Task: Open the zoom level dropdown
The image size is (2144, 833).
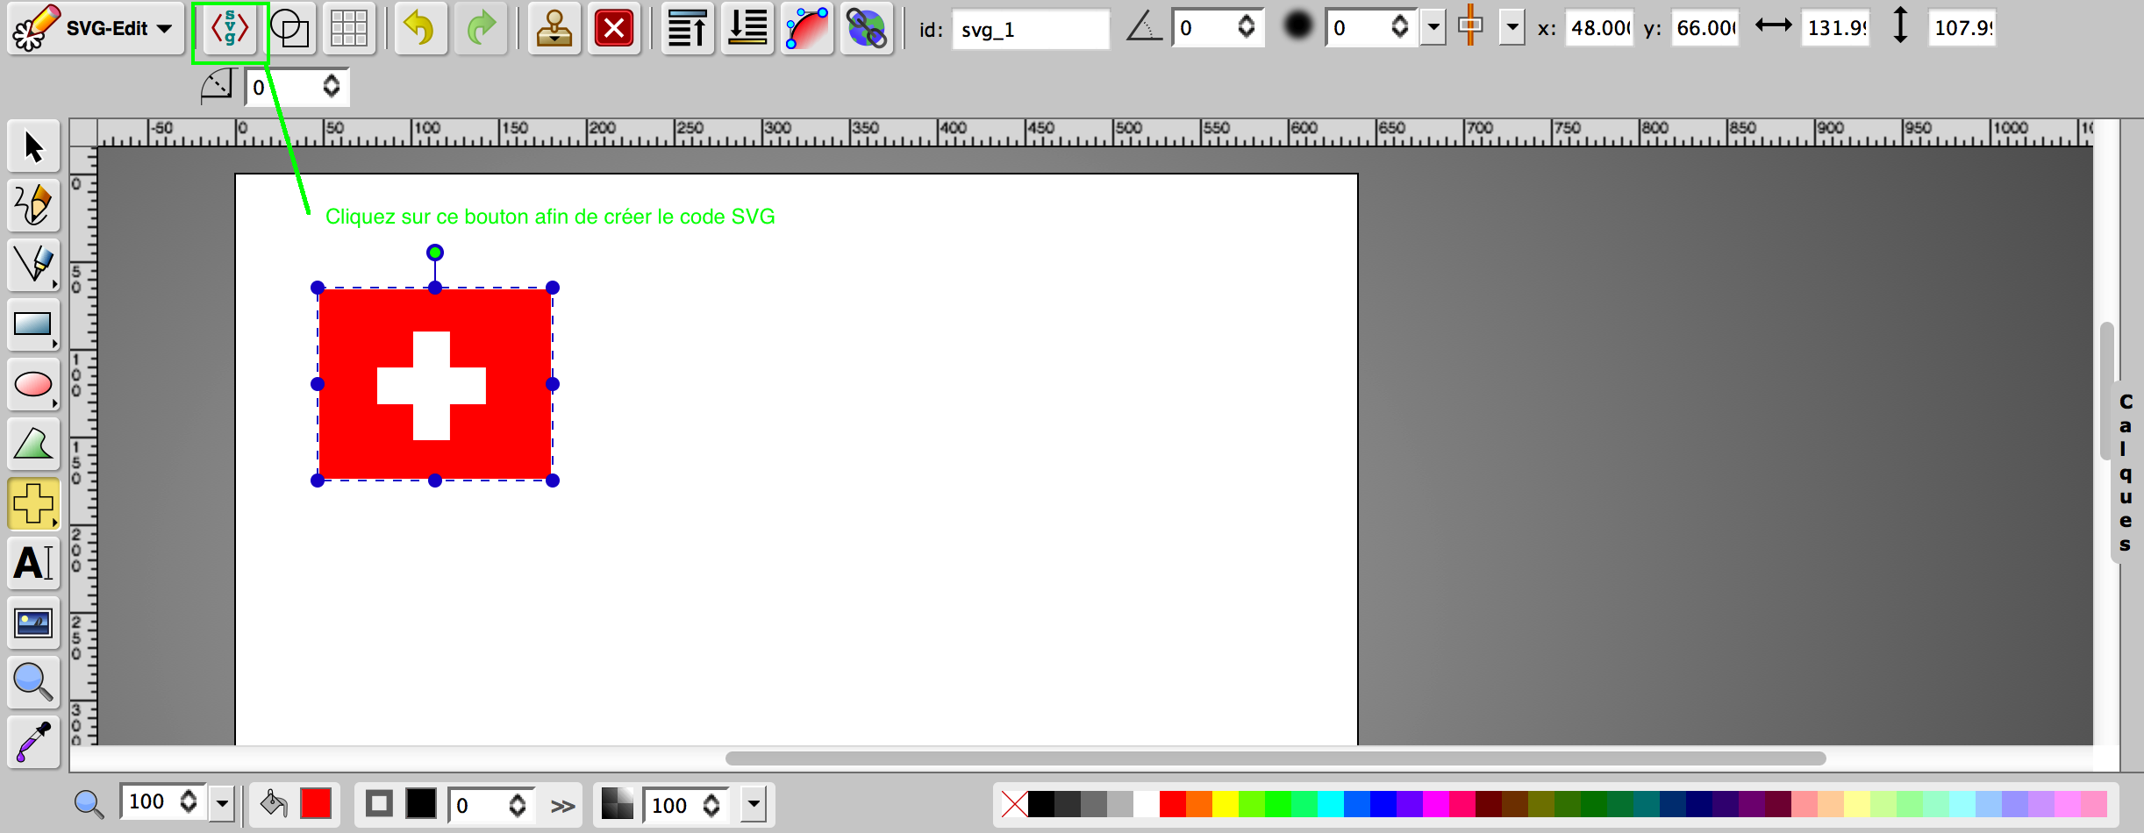Action: point(223,802)
